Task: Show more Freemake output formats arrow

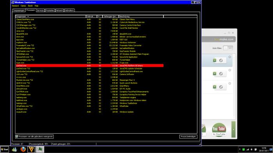Action: pos(233,129)
